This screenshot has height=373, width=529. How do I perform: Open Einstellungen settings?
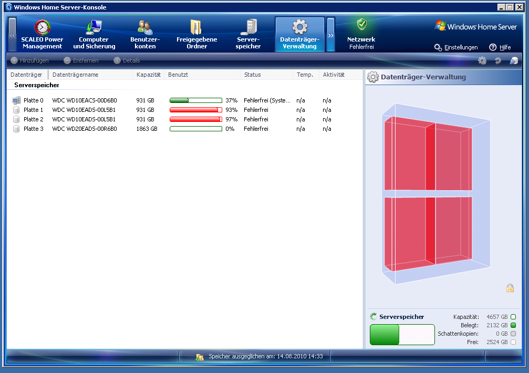coord(456,47)
